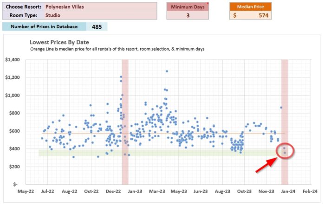Viewport: 325px width, 205px height.
Task: Click the orange median line subtitle text
Action: 117,49
